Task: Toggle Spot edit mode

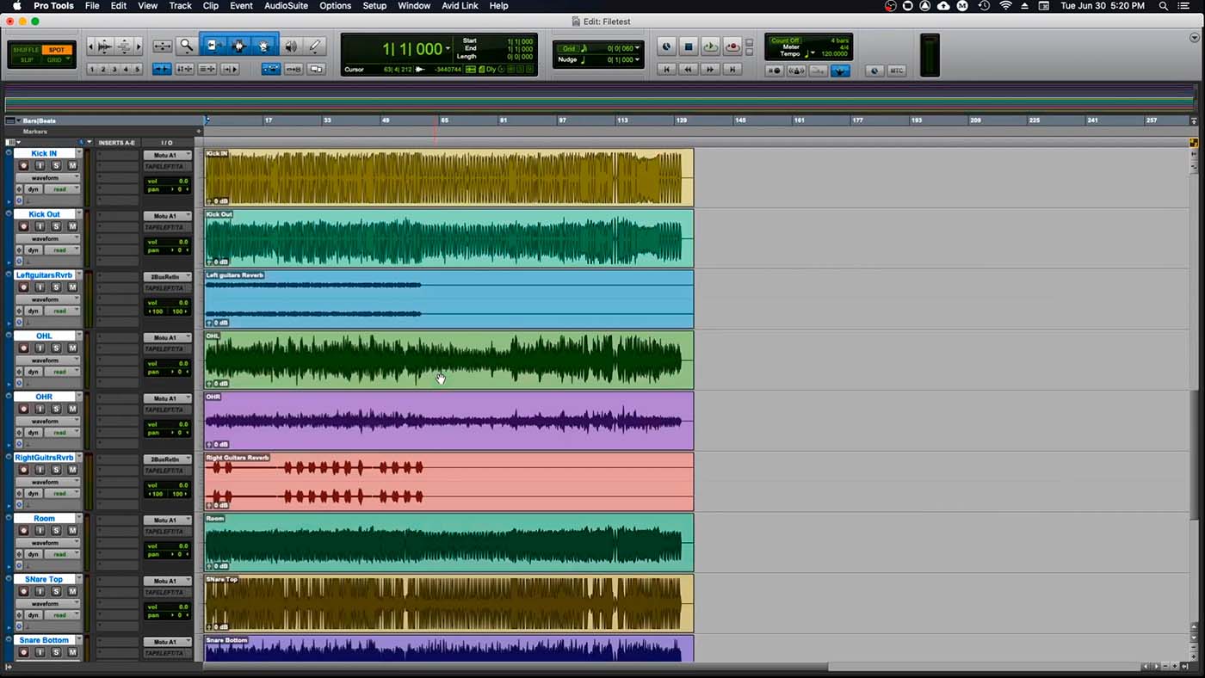Action: 57,50
